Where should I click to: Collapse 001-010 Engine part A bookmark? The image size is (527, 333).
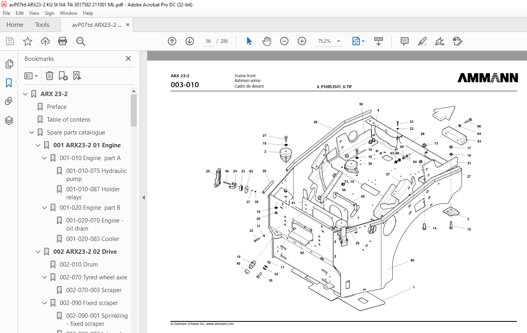pyautogui.click(x=45, y=158)
